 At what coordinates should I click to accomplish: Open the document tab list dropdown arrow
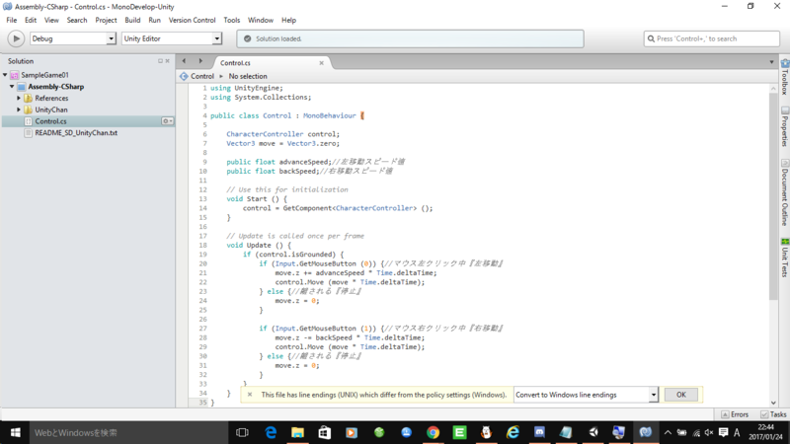[x=771, y=62]
